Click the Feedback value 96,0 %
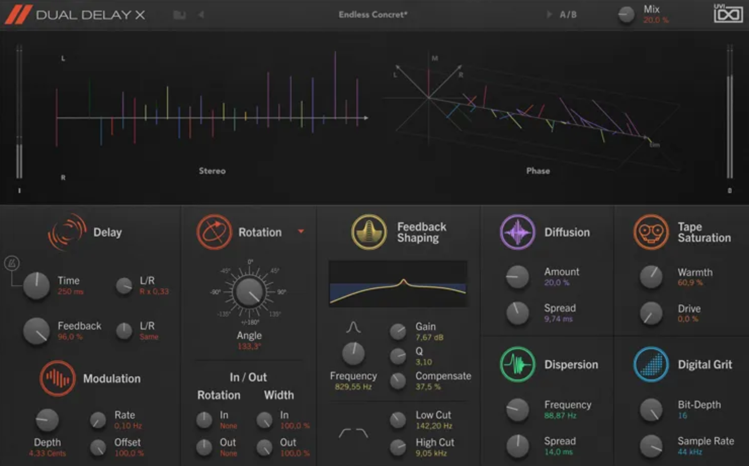The width and height of the screenshot is (749, 466). click(x=70, y=337)
